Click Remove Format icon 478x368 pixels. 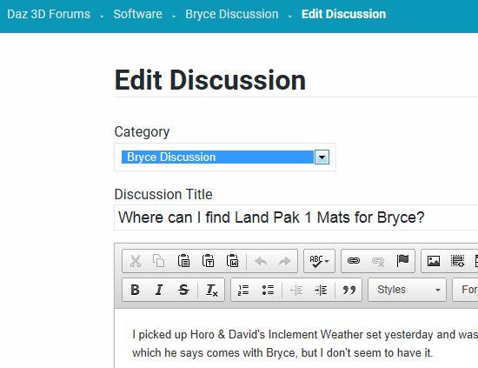coord(211,290)
